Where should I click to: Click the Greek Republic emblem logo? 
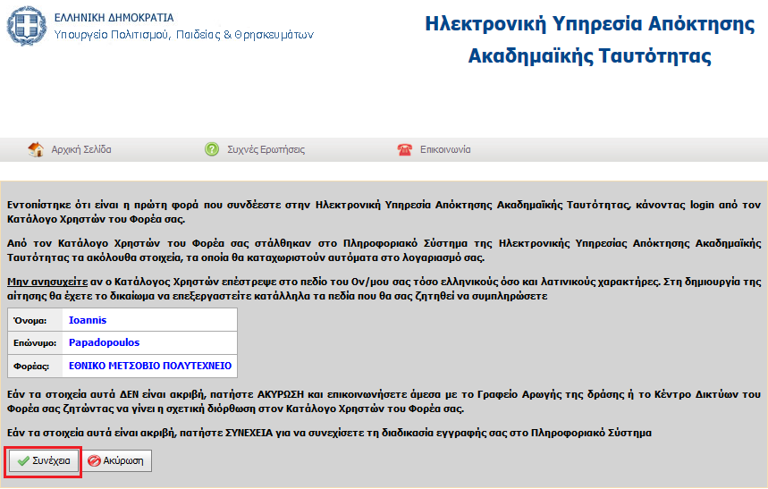[x=27, y=26]
